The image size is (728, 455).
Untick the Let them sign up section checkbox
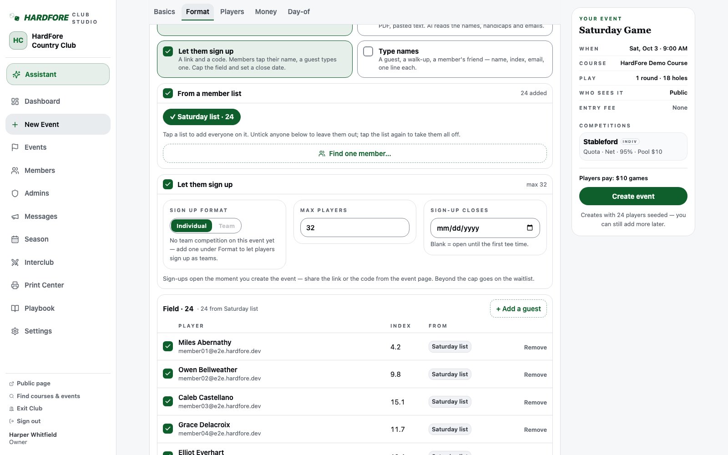pos(168,184)
